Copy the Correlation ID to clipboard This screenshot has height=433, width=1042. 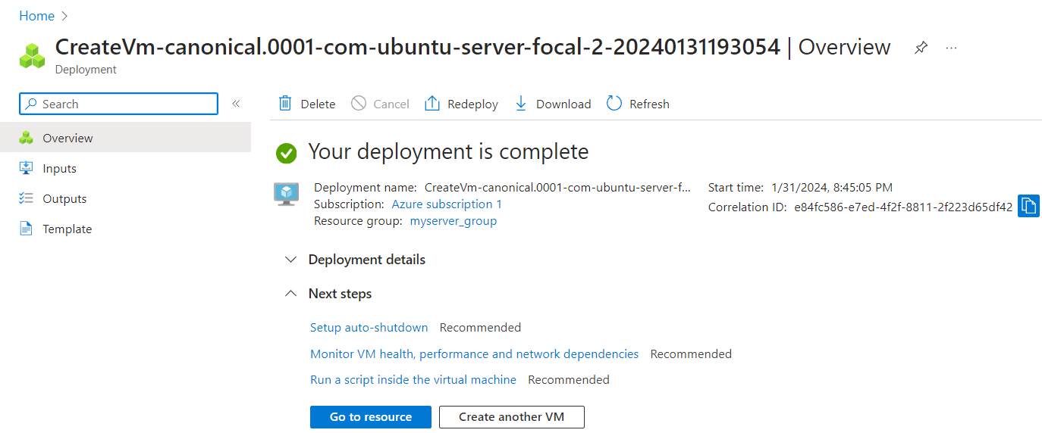[1028, 206]
